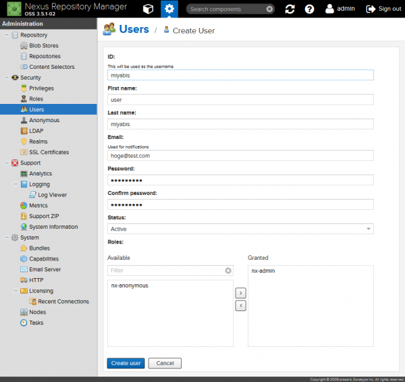This screenshot has width=405, height=382.
Task: Click the Realms shield icon
Action: [24, 142]
